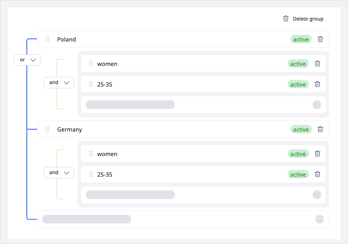
Task: Toggle the active status badge on Poland
Action: coord(301,39)
